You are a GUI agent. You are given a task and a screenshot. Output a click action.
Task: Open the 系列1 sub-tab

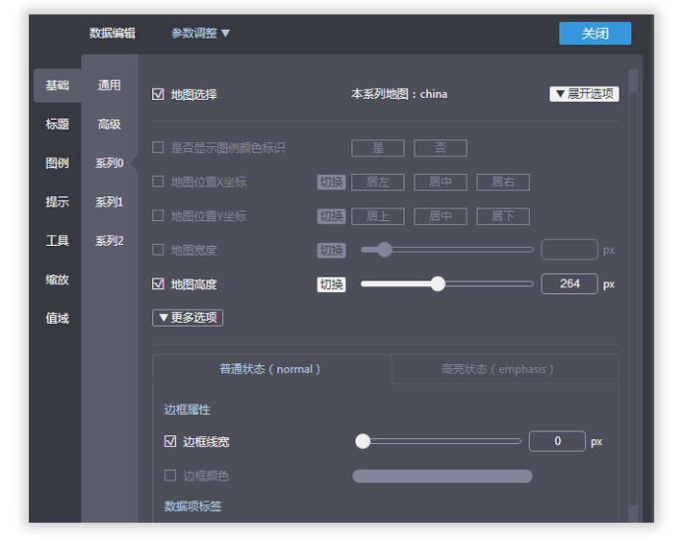point(110,202)
